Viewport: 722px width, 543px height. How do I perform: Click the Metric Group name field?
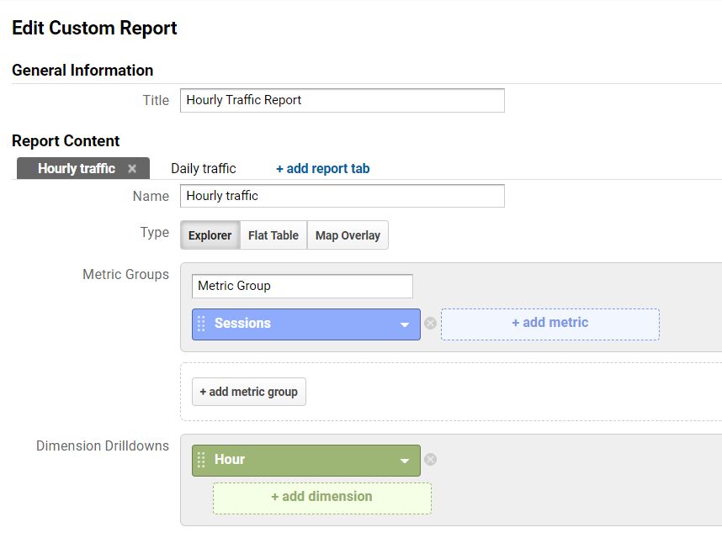point(302,286)
